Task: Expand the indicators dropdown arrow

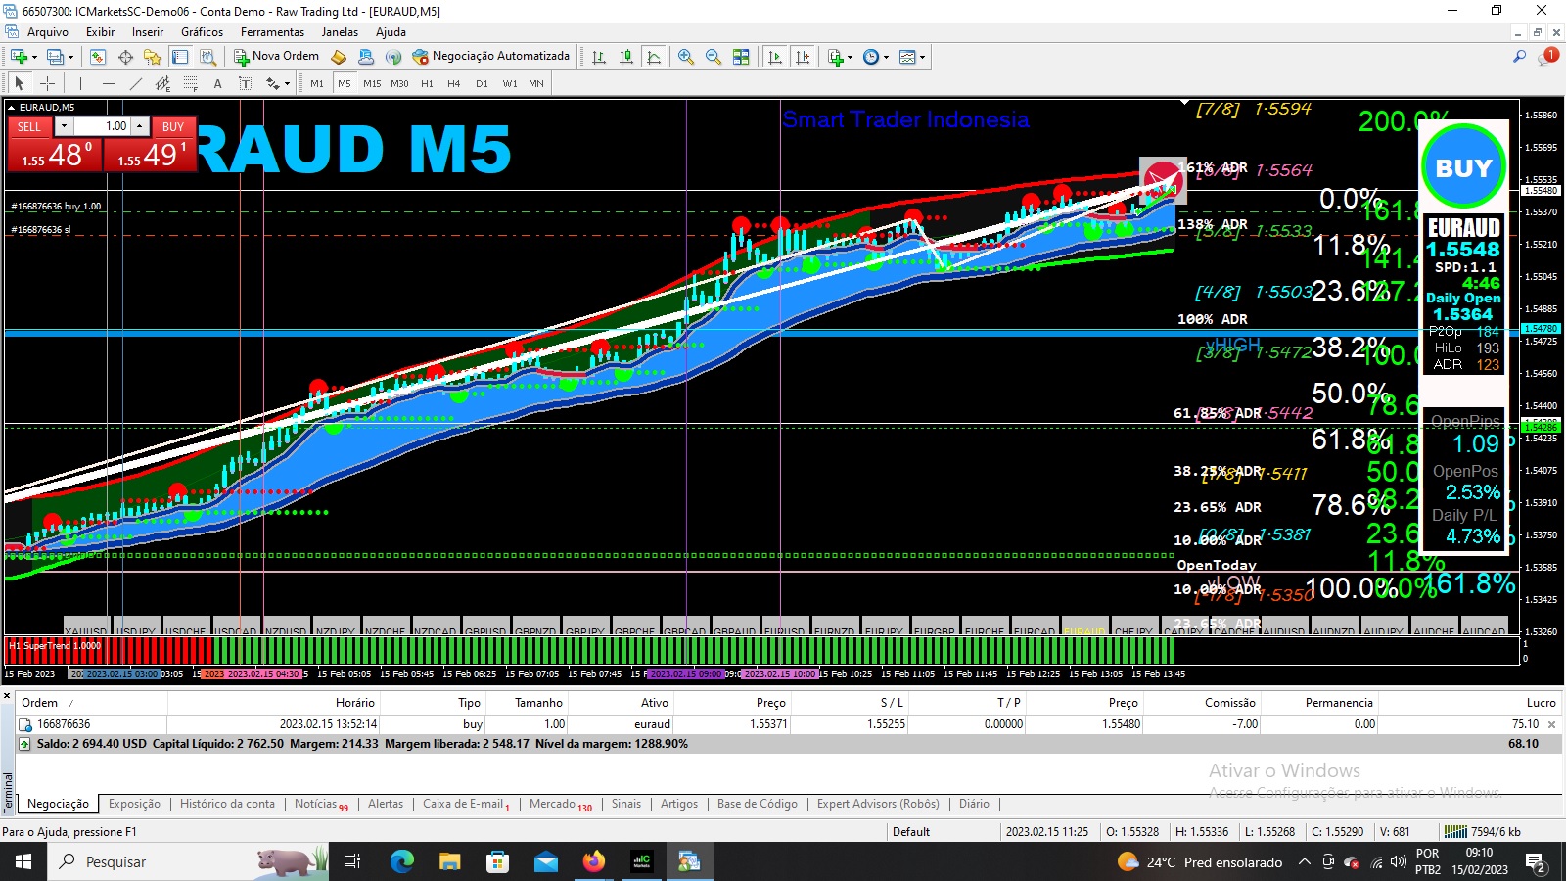Action: pyautogui.click(x=850, y=57)
